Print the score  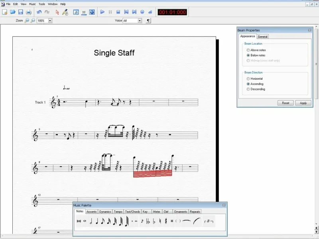click(x=29, y=12)
